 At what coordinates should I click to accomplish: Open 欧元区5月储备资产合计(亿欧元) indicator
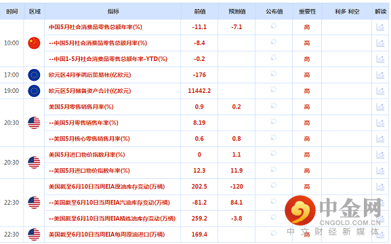pyautogui.click(x=89, y=91)
